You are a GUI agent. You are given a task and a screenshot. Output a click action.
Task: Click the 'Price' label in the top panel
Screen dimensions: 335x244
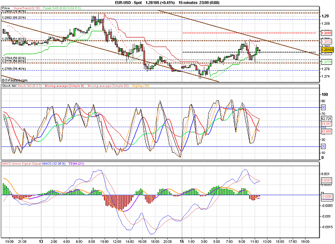(6, 8)
